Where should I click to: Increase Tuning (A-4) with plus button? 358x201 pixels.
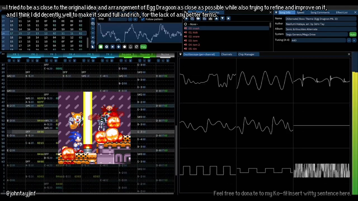pyautogui.click(x=354, y=40)
